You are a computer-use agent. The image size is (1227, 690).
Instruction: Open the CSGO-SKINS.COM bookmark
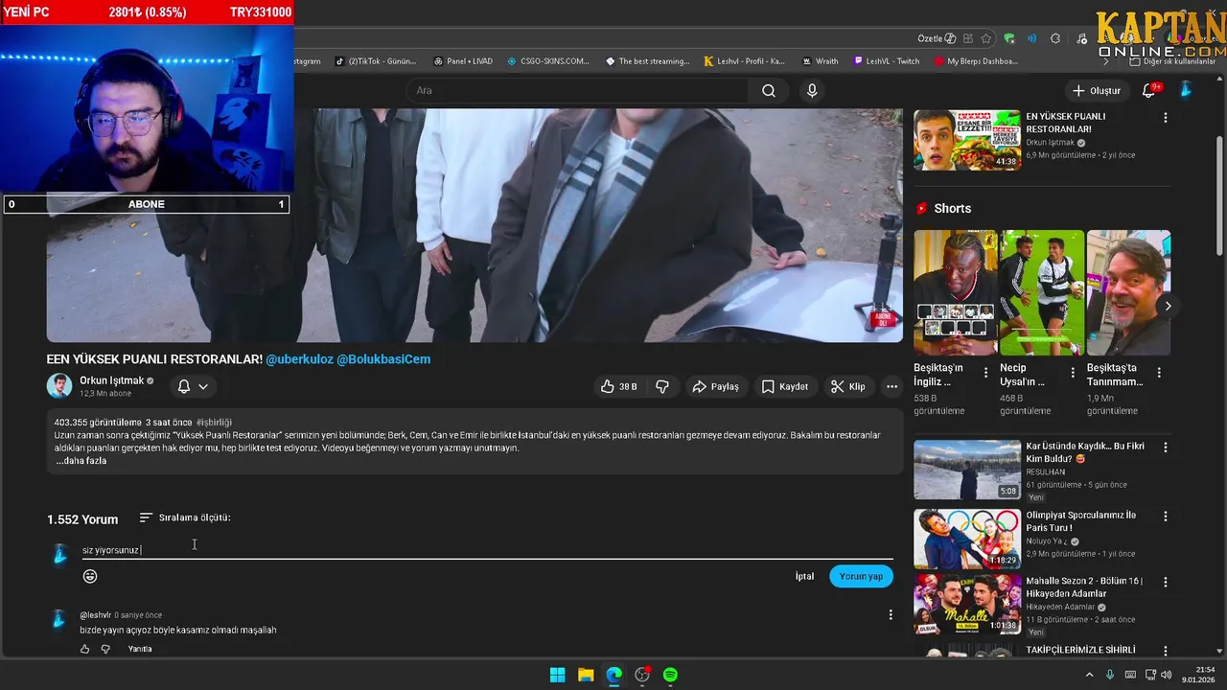548,61
